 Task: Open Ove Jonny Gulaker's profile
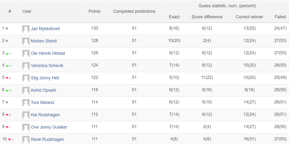[49, 127]
